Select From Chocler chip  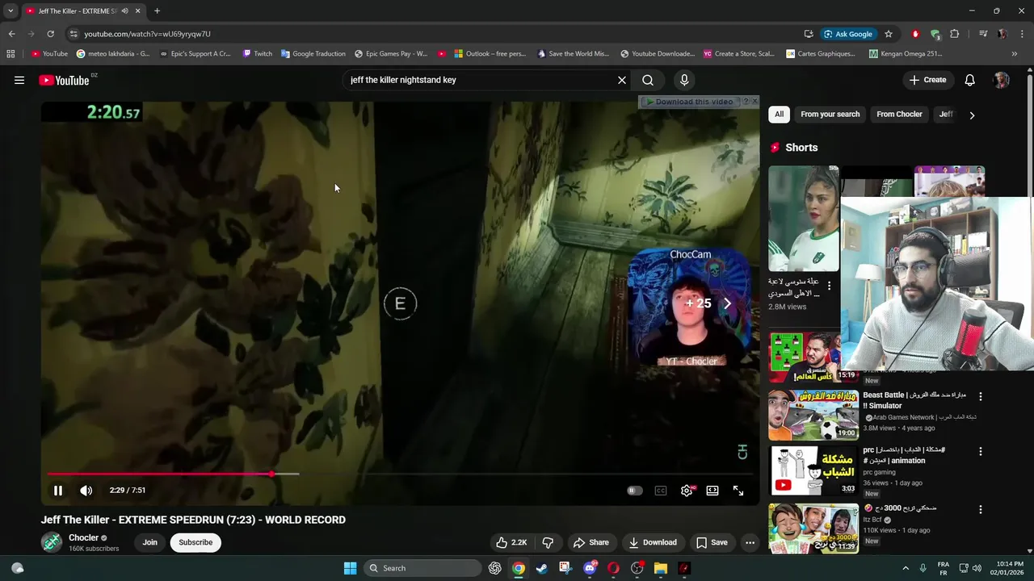pos(899,115)
